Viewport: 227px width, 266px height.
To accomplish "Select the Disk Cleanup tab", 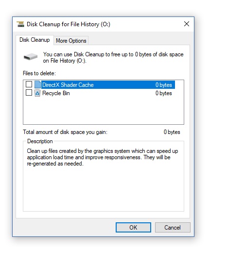I will pyautogui.click(x=35, y=40).
